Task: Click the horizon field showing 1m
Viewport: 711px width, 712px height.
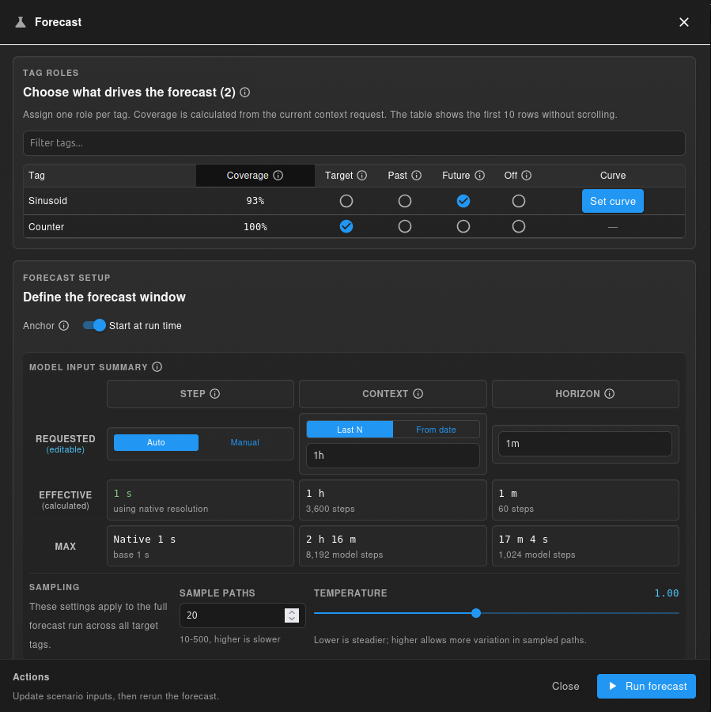Action: tap(585, 444)
